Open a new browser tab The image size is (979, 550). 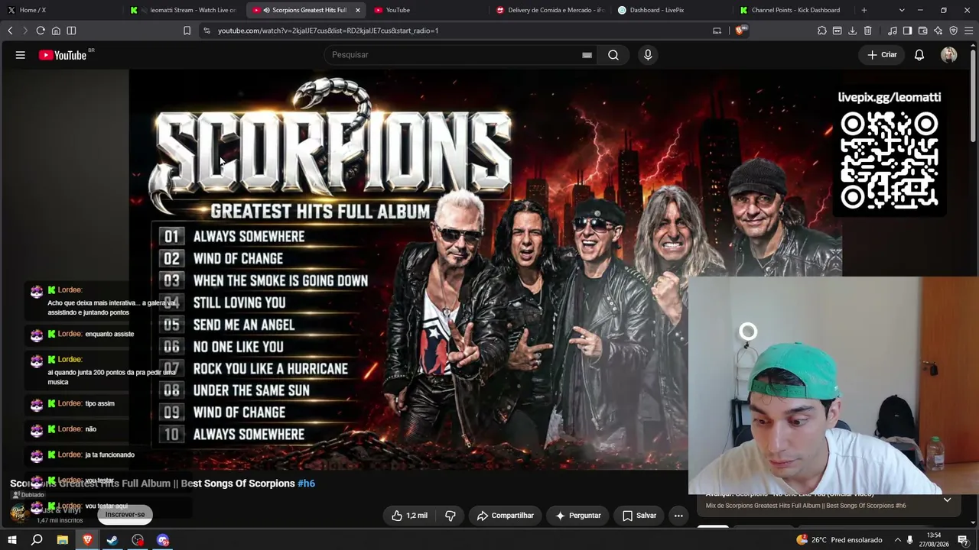point(864,10)
